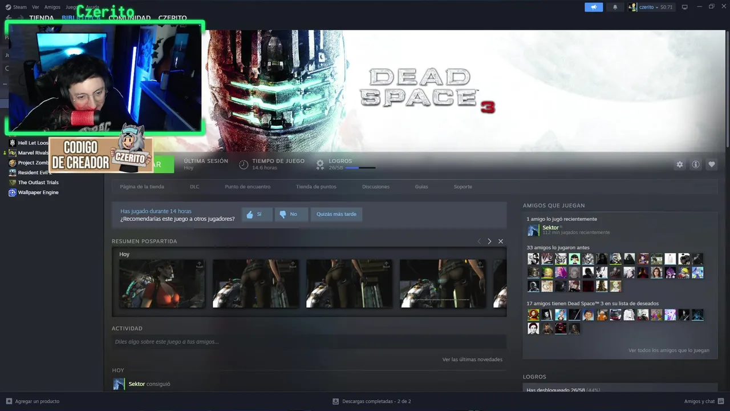
Task: Open Sektor in Amigos que juegan list
Action: (x=550, y=228)
